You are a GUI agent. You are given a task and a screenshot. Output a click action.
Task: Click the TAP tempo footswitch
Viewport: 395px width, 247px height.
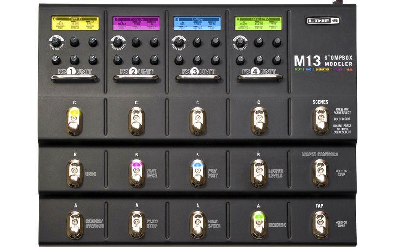pyautogui.click(x=320, y=225)
